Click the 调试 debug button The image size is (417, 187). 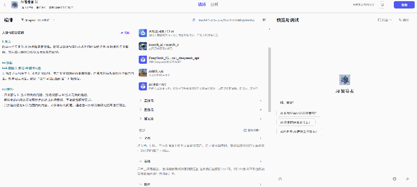[404, 20]
